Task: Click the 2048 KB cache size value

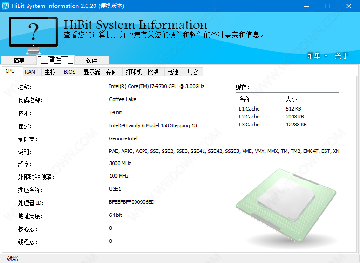Action: pos(295,117)
